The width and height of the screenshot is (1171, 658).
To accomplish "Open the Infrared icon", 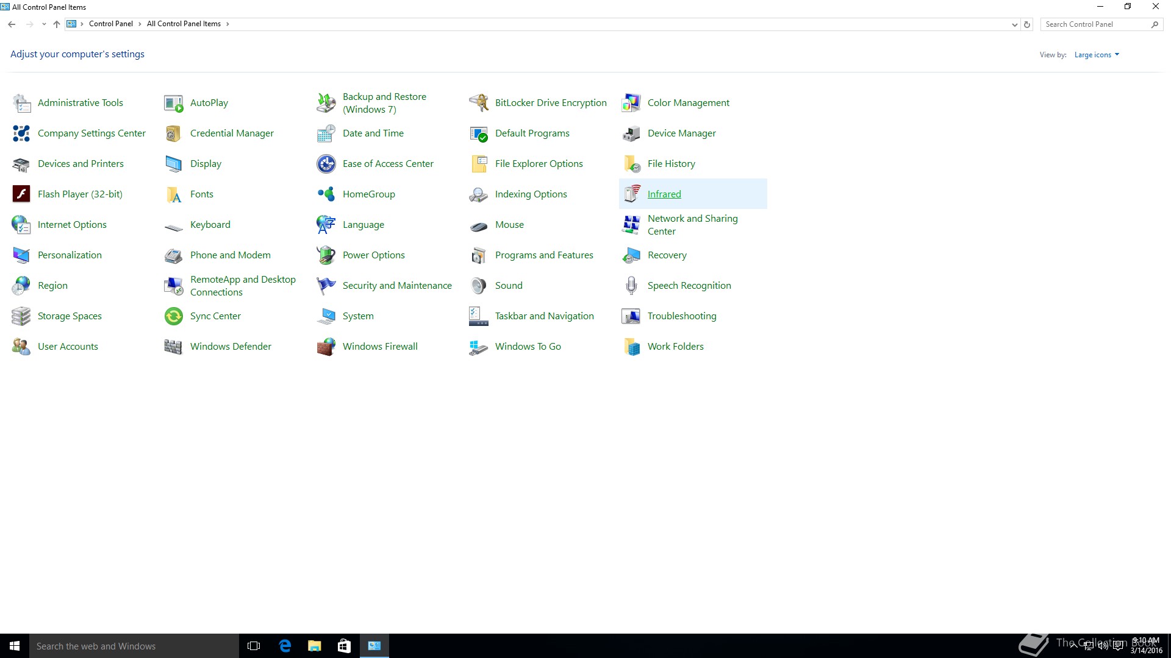I will [x=631, y=194].
